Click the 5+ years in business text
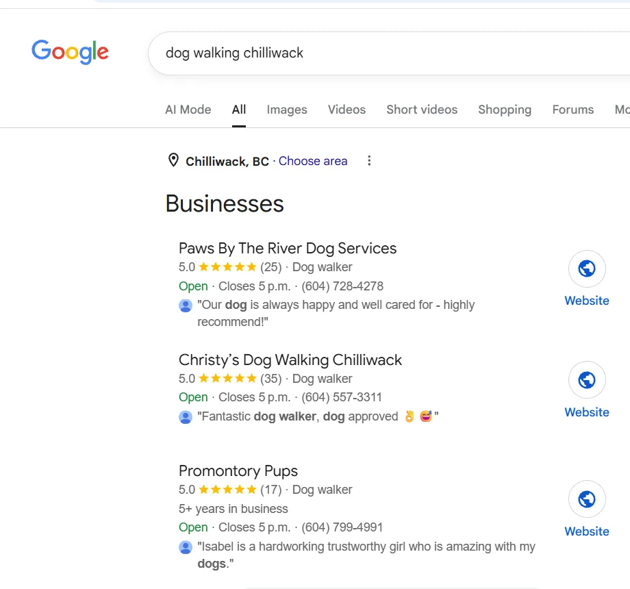 (233, 509)
